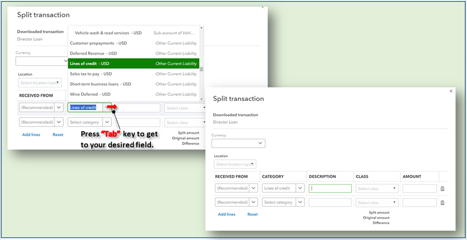Expand first Received From dropdown in front dialog
The image size is (467, 240).
point(254,188)
